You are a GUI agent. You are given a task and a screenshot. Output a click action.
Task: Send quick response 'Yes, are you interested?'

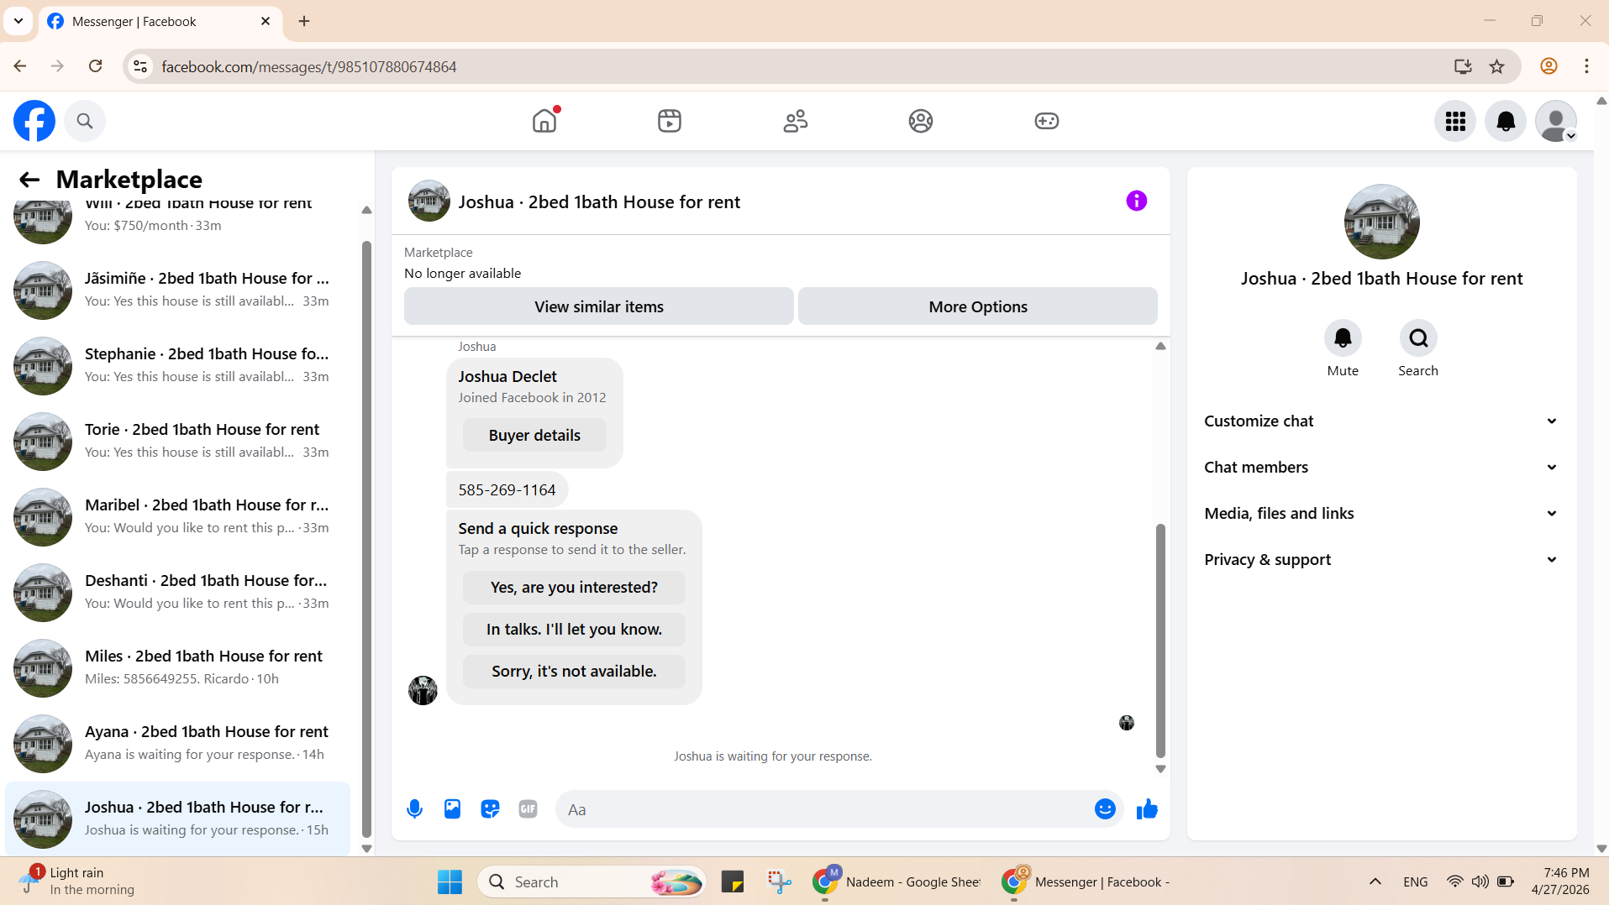[574, 588]
